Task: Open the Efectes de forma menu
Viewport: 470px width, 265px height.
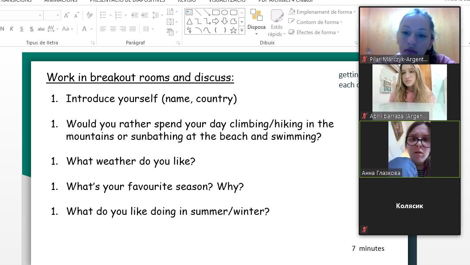Action: pyautogui.click(x=313, y=32)
